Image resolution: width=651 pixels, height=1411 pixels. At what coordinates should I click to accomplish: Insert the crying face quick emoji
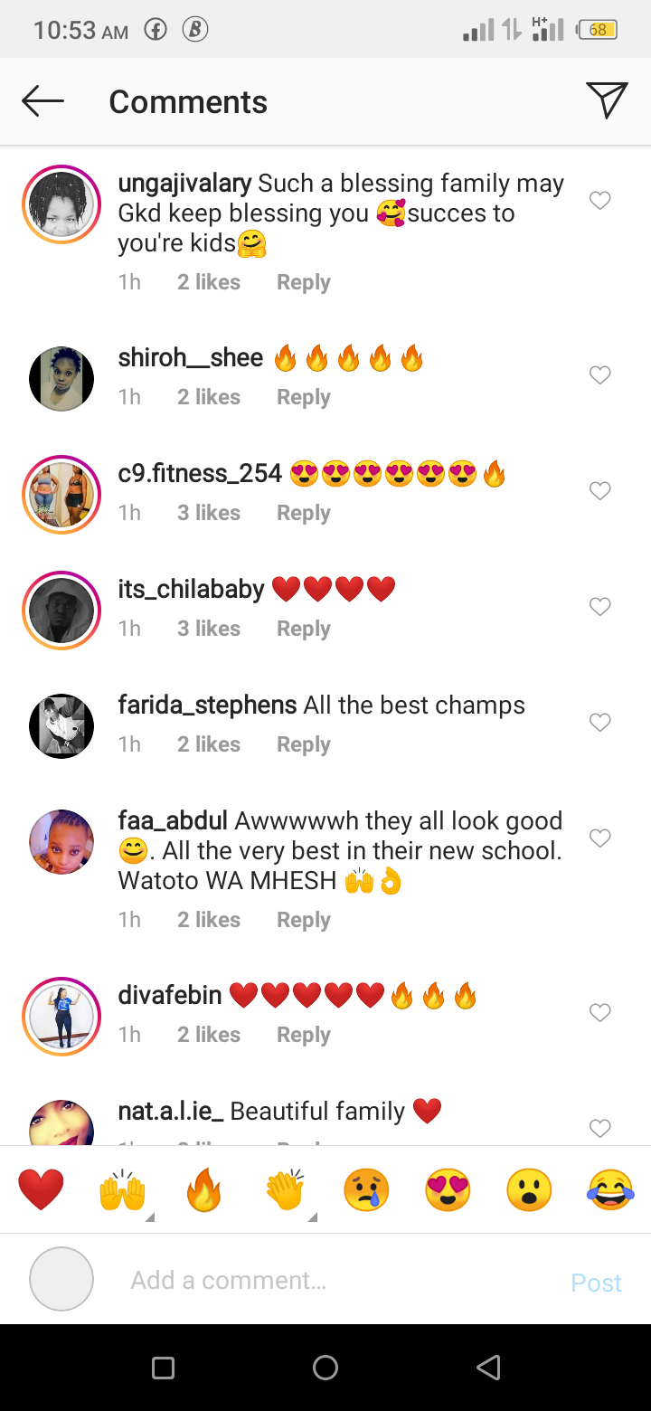pyautogui.click(x=366, y=1189)
